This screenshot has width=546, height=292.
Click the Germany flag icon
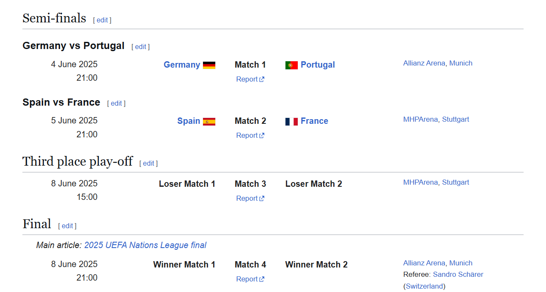(x=209, y=65)
